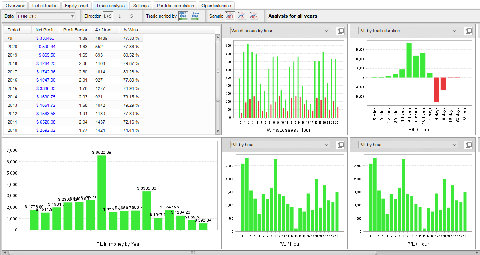The image size is (480, 255).
Task: Open the Portfolio correlation tab
Action: 175,6
